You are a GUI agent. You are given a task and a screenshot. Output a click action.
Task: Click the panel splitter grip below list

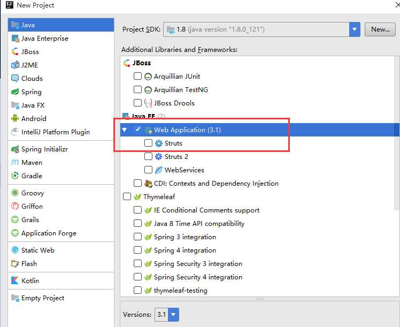click(260, 298)
